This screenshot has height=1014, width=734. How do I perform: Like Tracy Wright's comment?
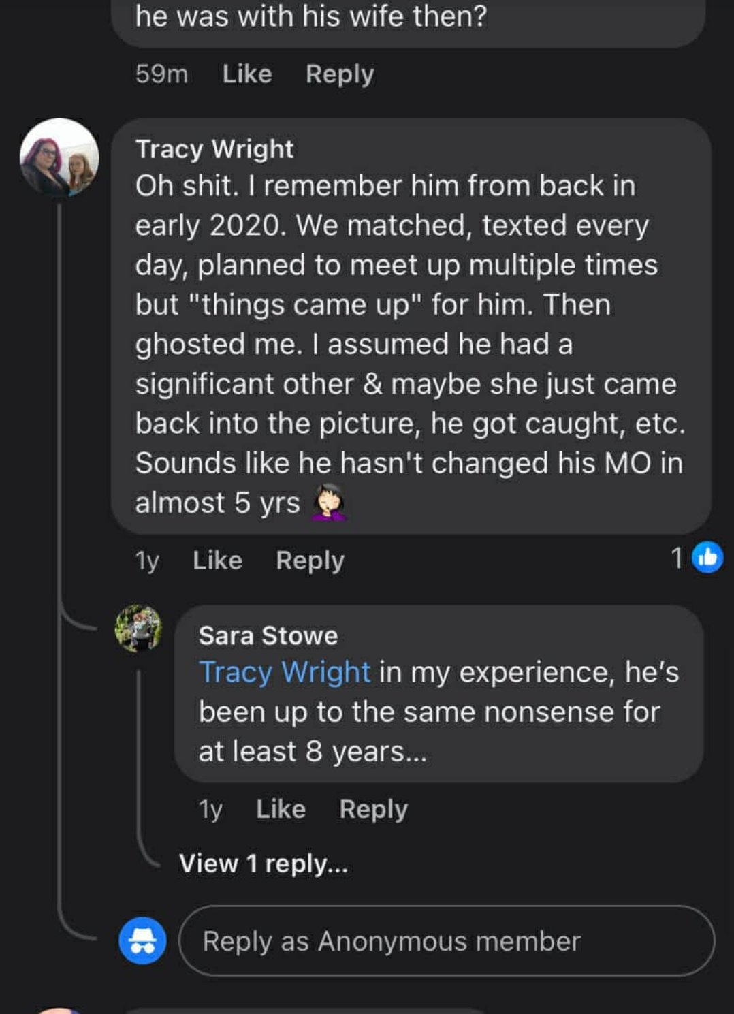[217, 560]
